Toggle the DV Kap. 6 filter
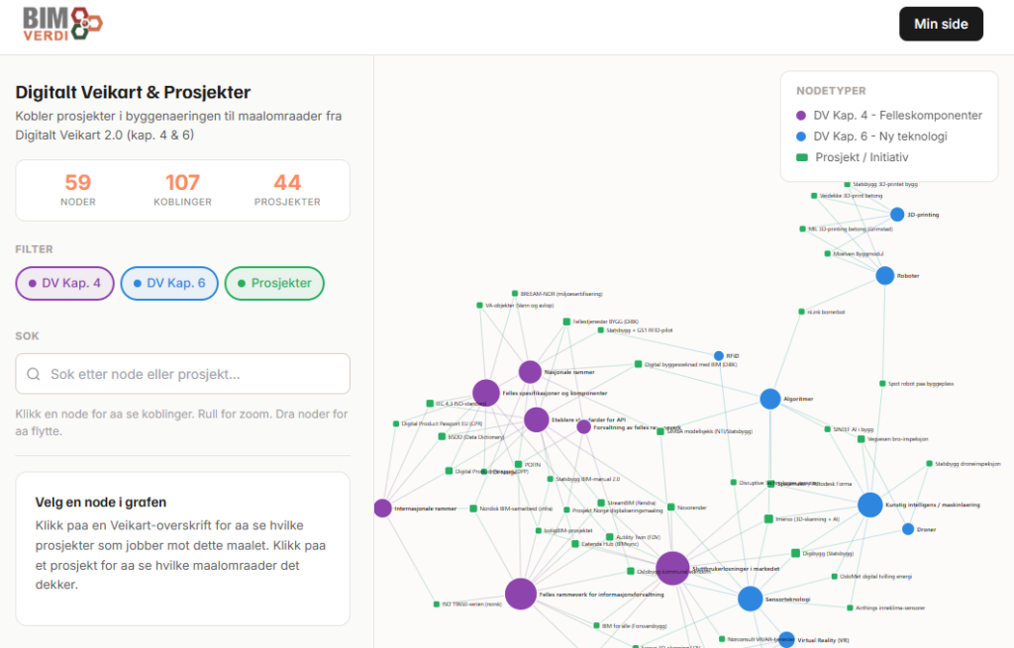 (x=169, y=283)
